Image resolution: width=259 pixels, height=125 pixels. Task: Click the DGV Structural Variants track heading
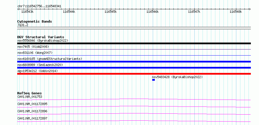[x=41, y=37]
